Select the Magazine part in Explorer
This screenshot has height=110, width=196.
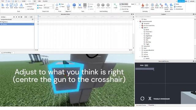(x=148, y=38)
